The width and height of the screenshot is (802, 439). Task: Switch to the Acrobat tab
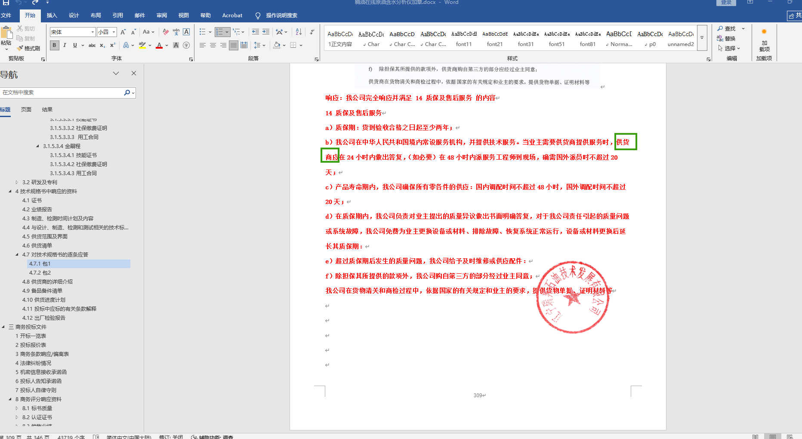[x=232, y=15]
